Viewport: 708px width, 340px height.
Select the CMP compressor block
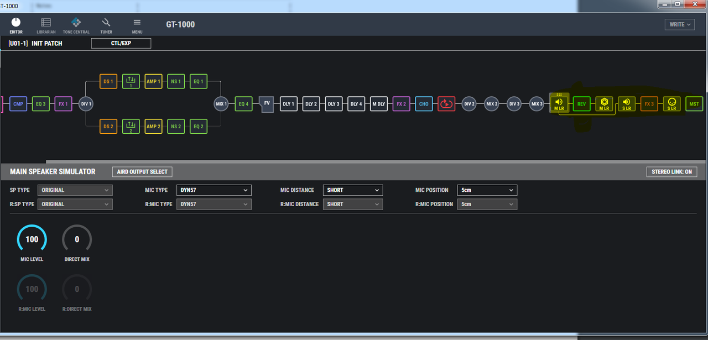click(18, 103)
